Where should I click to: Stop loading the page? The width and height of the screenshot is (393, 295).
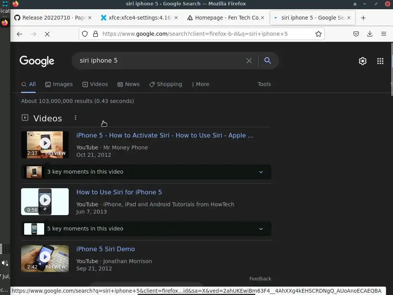pos(47,34)
